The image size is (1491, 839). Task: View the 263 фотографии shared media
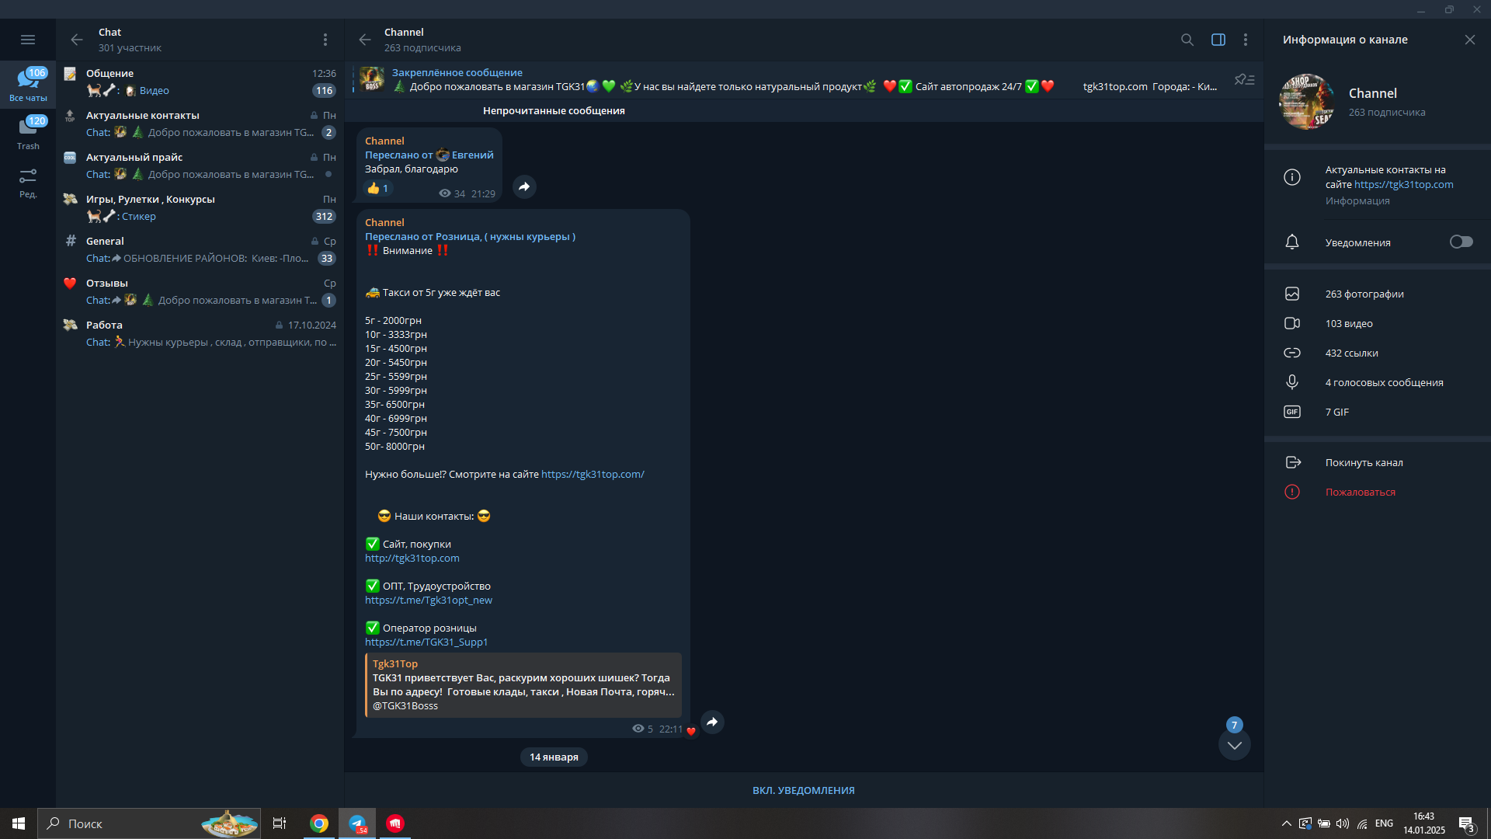coord(1378,294)
